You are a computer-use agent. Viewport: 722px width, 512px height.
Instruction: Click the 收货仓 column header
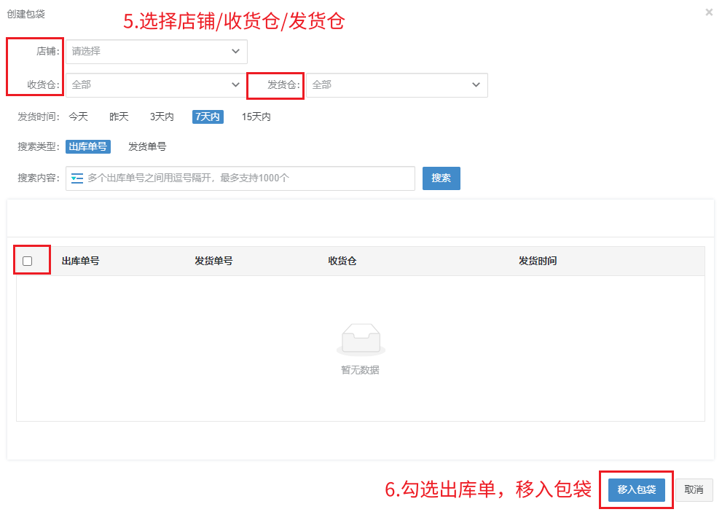point(342,261)
